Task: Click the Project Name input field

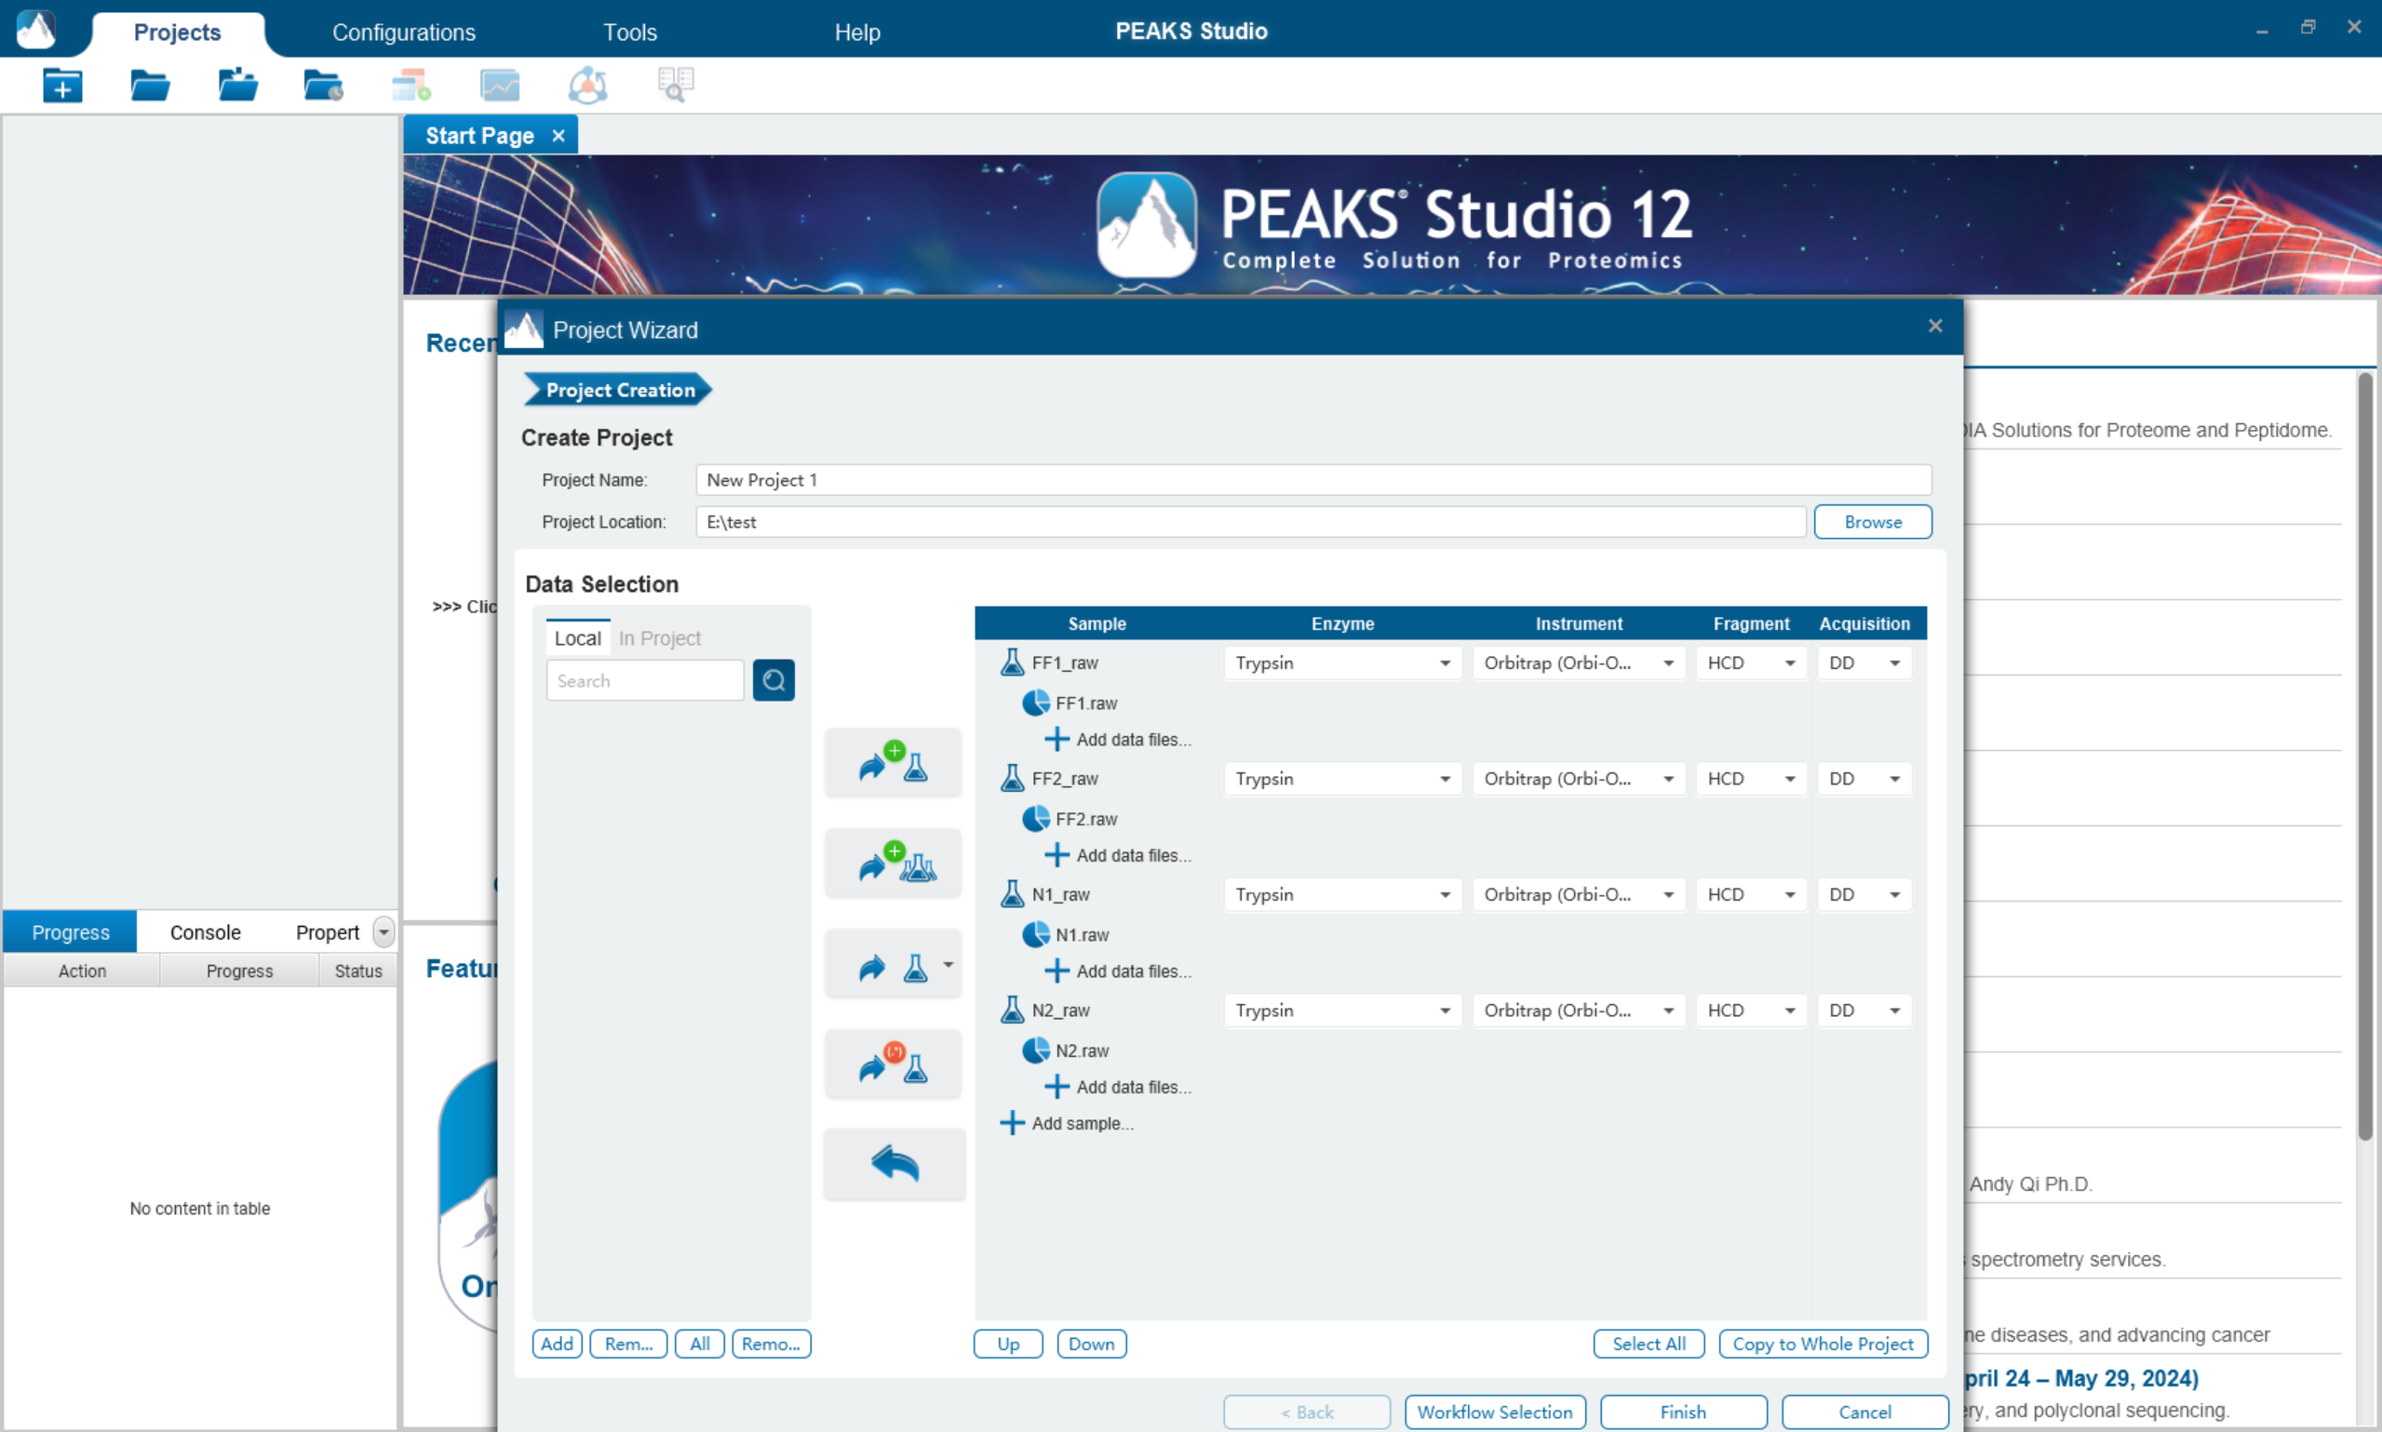Action: [1312, 479]
